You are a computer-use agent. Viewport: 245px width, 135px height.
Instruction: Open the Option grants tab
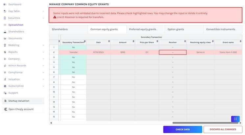[x=185, y=29]
